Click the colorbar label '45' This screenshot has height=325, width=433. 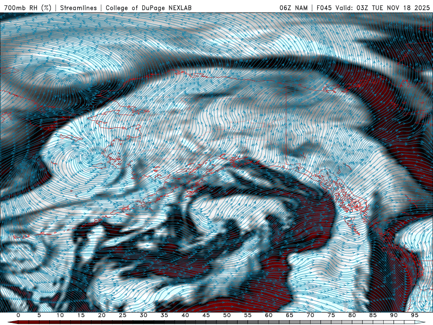(206, 315)
